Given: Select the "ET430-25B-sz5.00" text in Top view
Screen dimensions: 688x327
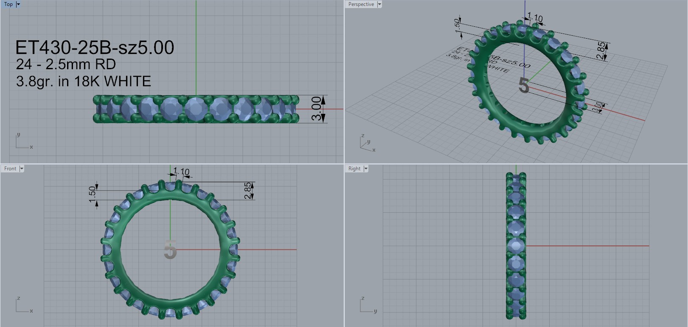Looking at the screenshot, I should click(x=95, y=48).
